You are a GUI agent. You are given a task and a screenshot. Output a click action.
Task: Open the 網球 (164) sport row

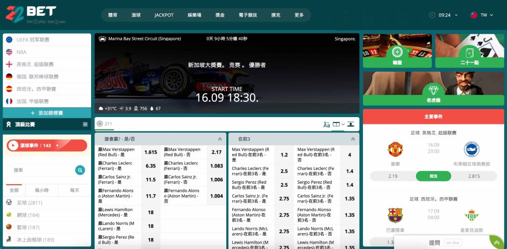tap(47, 215)
